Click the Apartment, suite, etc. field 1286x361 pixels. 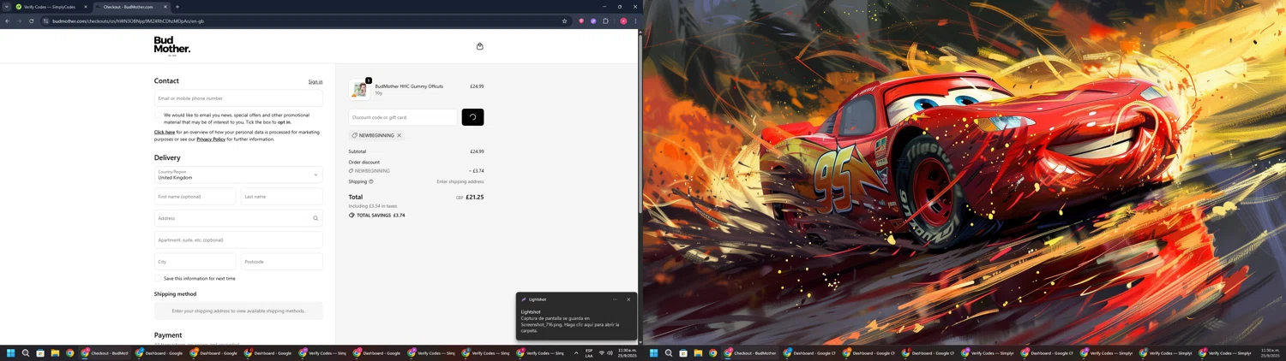pos(238,240)
